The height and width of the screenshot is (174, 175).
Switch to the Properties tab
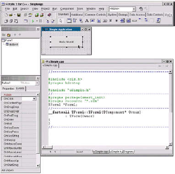coord(8,89)
